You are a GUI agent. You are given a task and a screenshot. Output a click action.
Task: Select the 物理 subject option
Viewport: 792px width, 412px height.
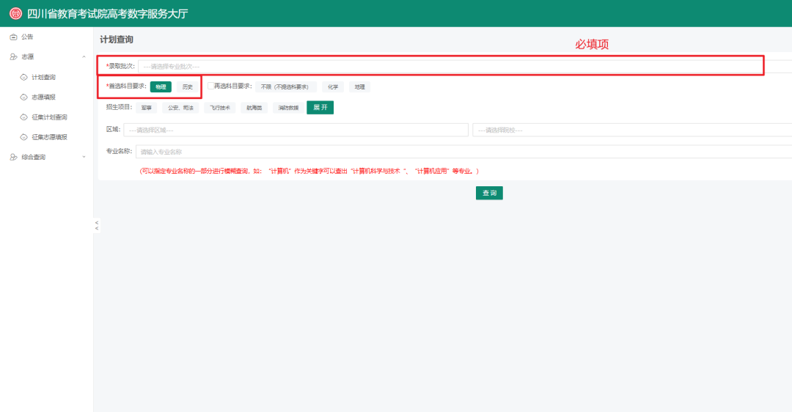coord(161,87)
